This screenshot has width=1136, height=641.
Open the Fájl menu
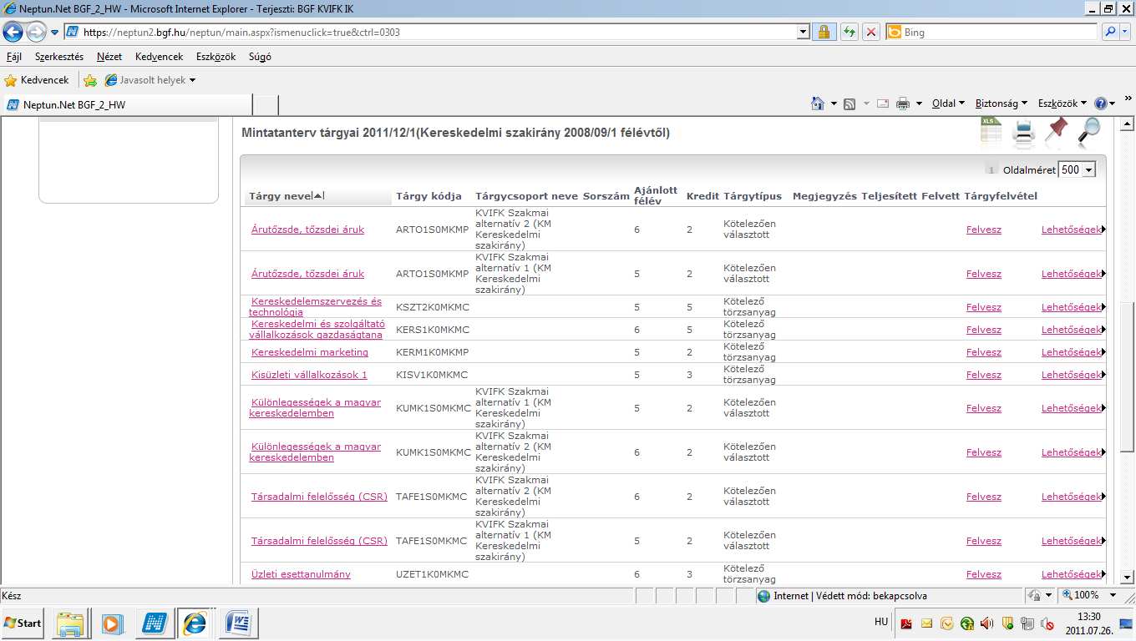(x=14, y=57)
